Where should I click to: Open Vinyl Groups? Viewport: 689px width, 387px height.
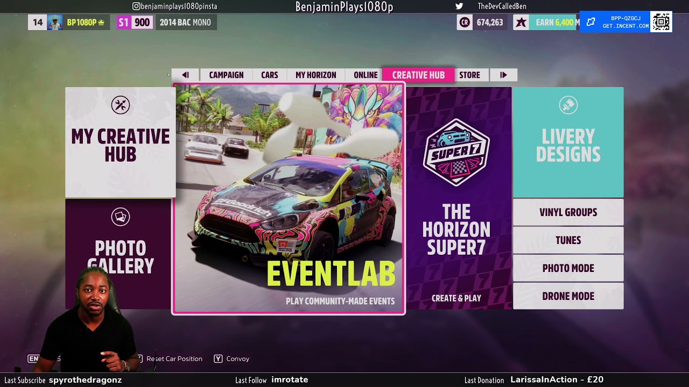[x=568, y=212]
